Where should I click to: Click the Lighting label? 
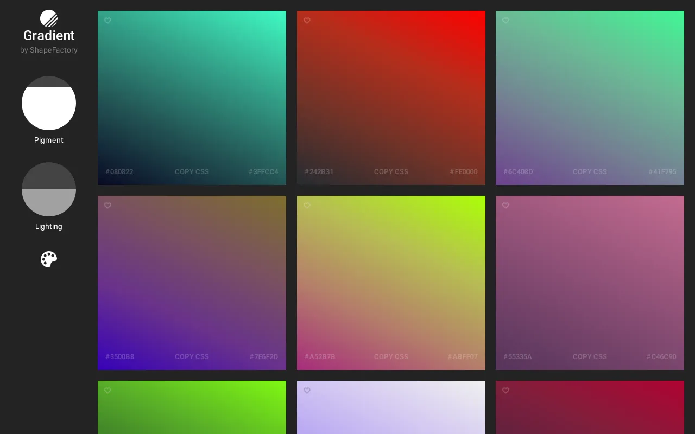click(x=49, y=226)
